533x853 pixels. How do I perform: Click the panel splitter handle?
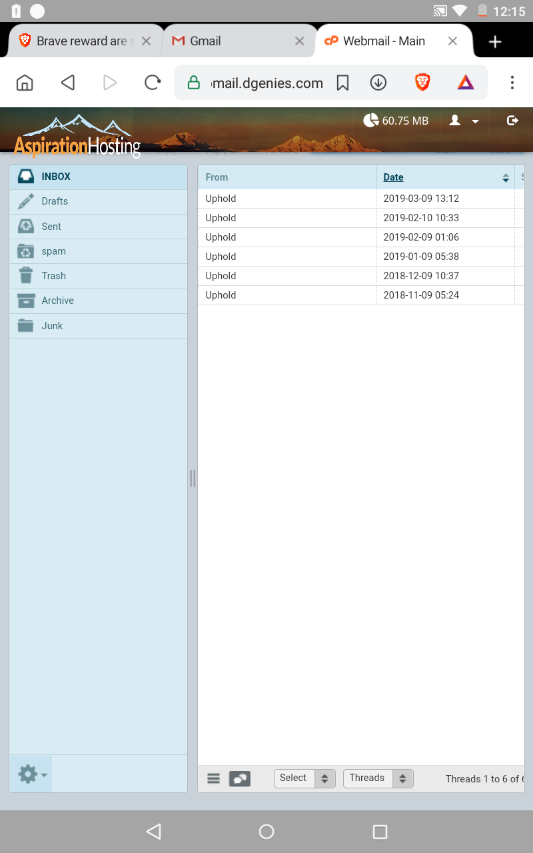(193, 478)
